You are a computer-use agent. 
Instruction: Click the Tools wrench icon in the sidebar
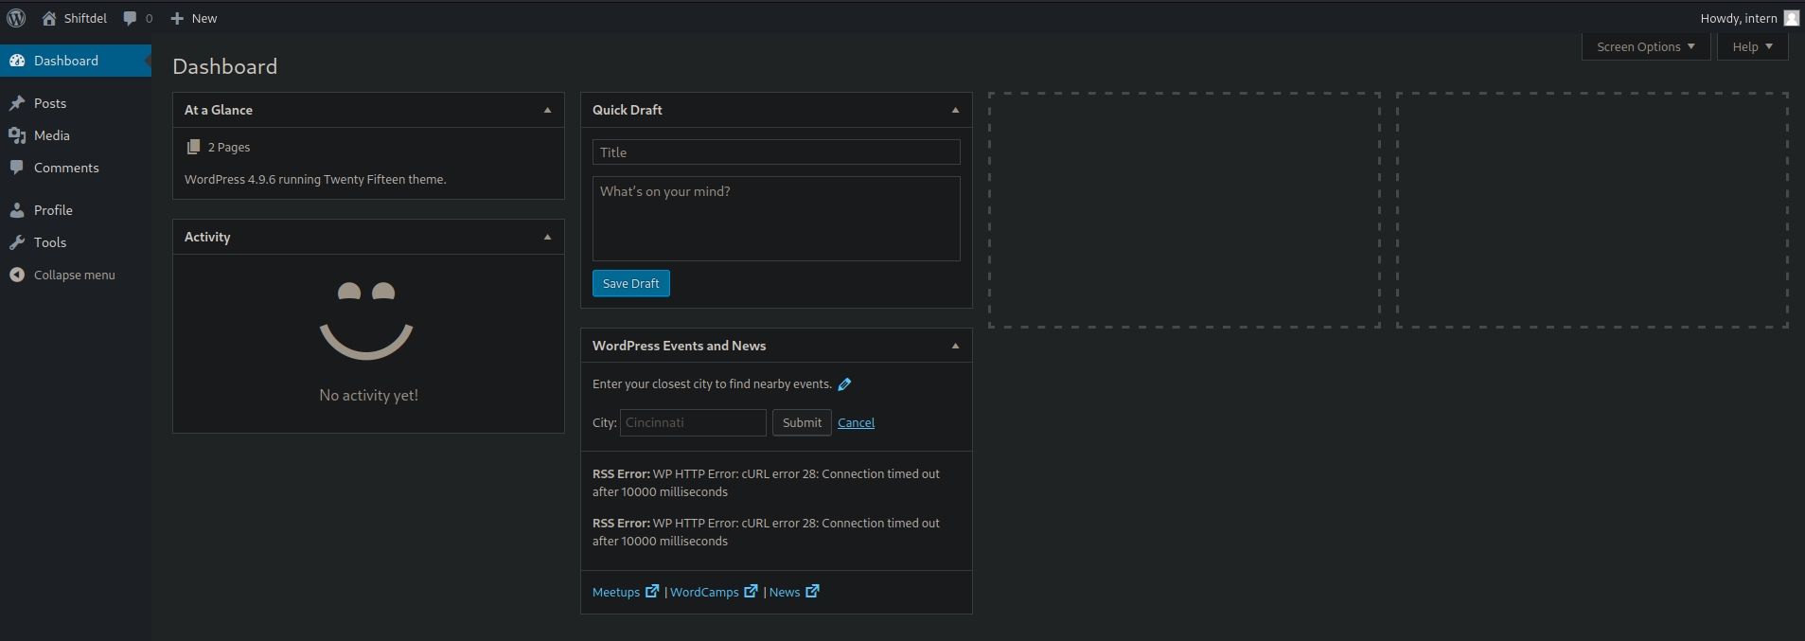17,242
